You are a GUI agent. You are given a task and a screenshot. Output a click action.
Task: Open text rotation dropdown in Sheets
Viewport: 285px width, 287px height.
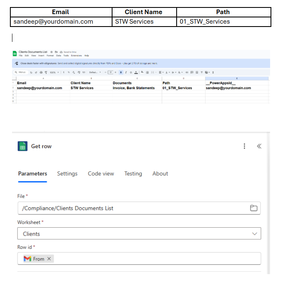(180, 73)
